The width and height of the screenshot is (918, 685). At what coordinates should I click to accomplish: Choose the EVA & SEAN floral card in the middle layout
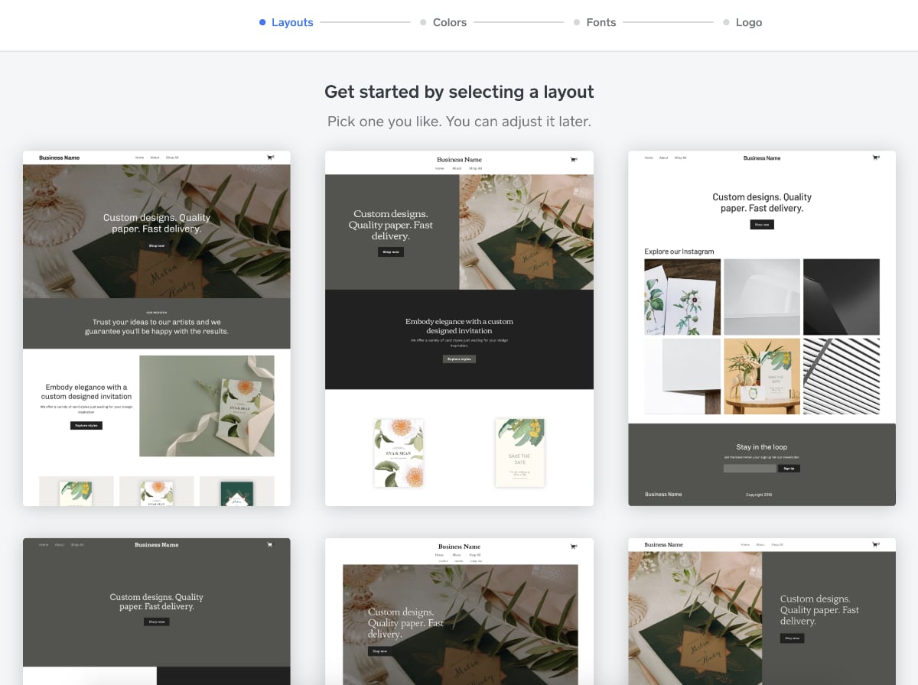click(399, 453)
